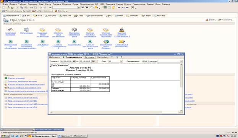The image size is (238, 138).
Task: Click the Анализ счета 50 window tab in the bottom bar
Action: (49, 130)
